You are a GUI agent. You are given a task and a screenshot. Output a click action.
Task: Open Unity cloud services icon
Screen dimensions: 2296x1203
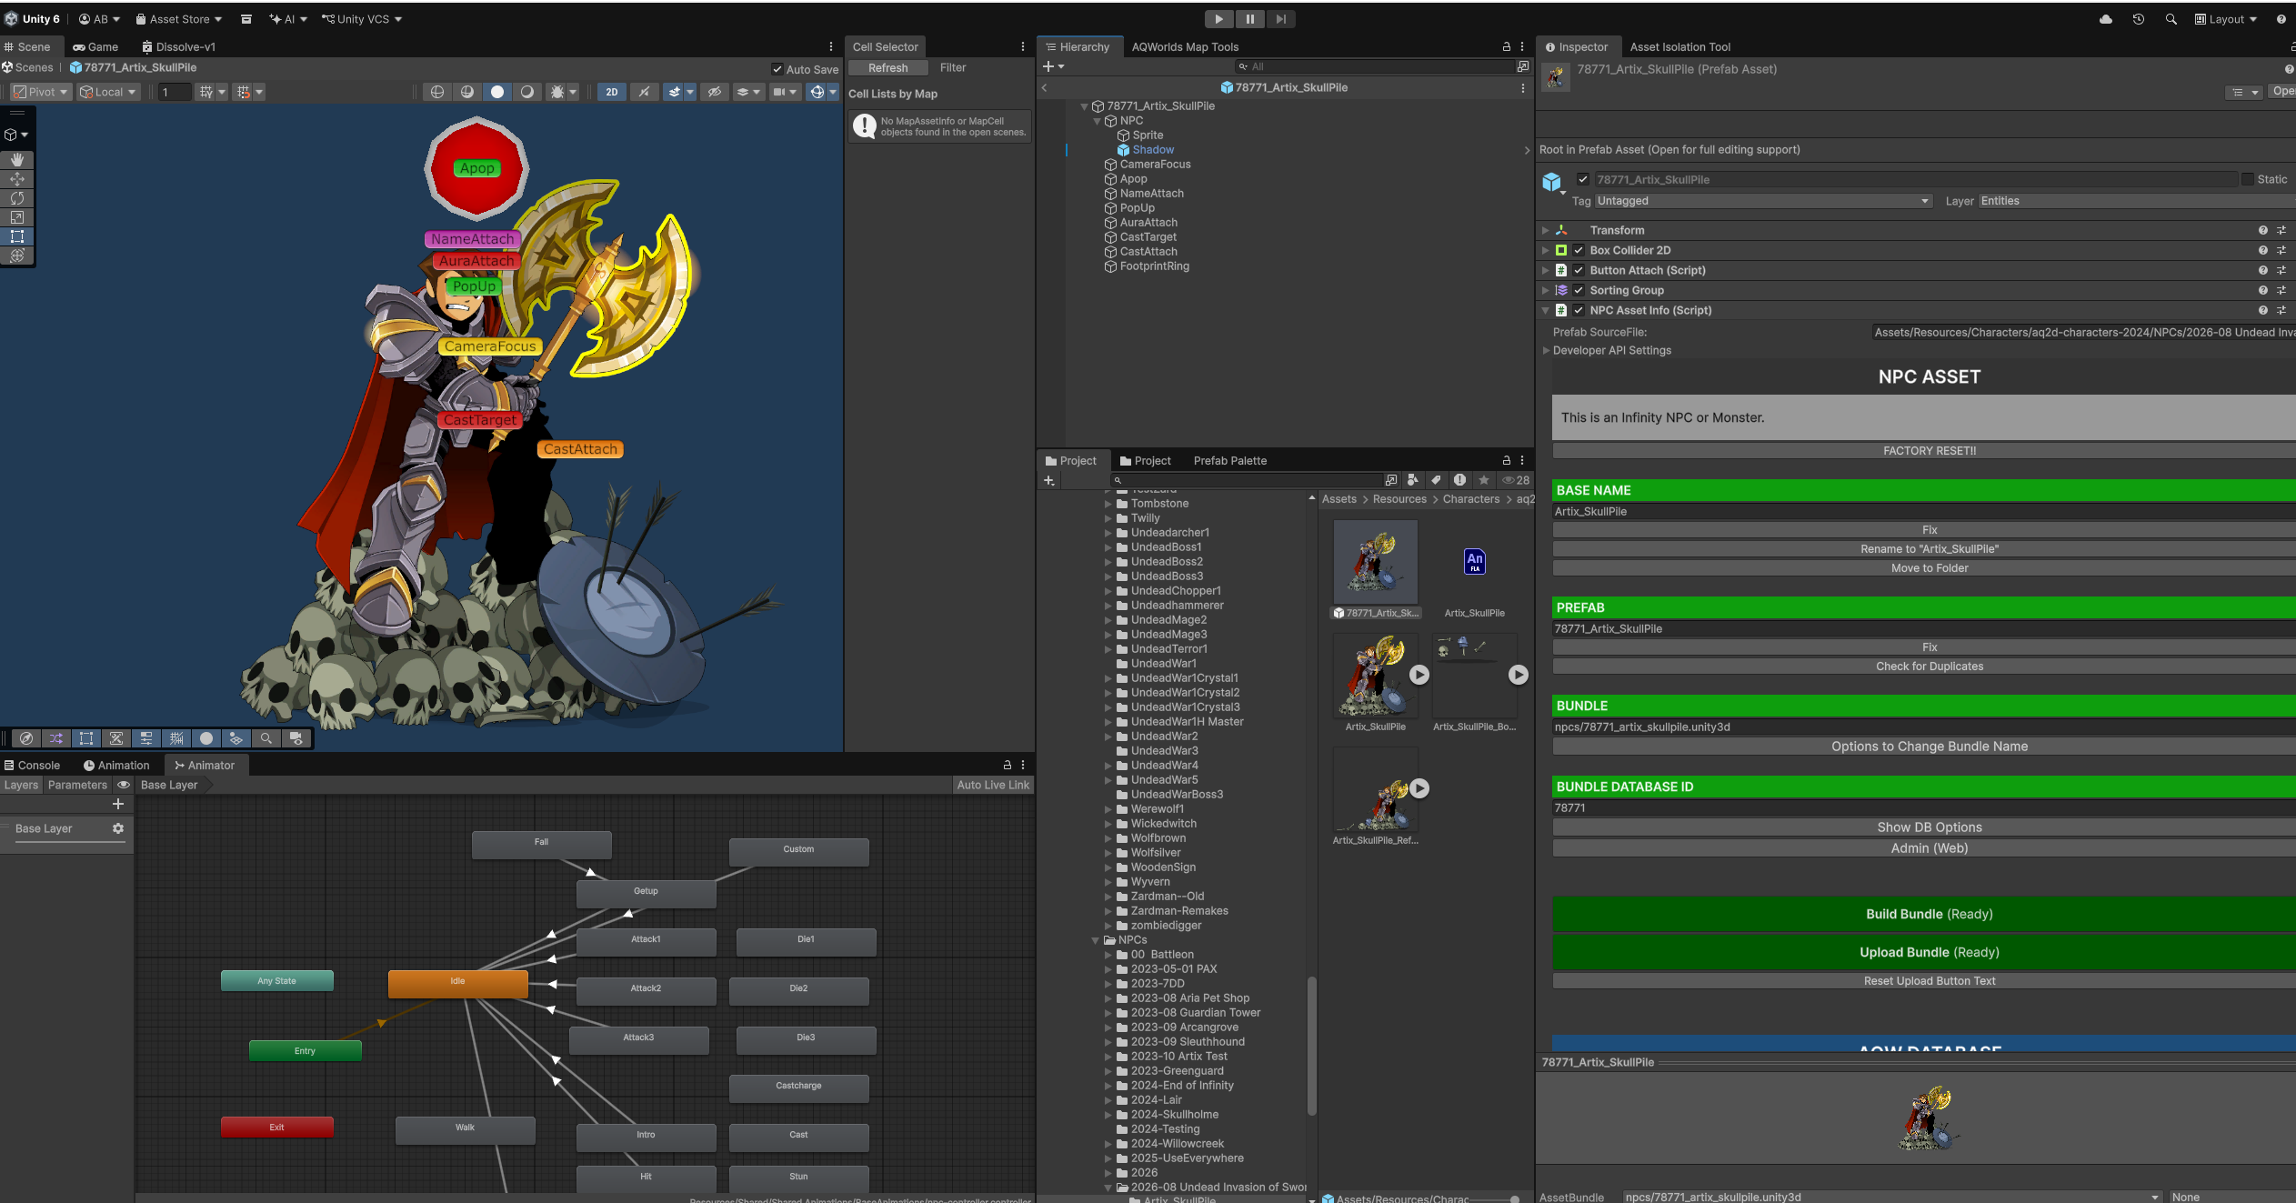click(x=2106, y=19)
